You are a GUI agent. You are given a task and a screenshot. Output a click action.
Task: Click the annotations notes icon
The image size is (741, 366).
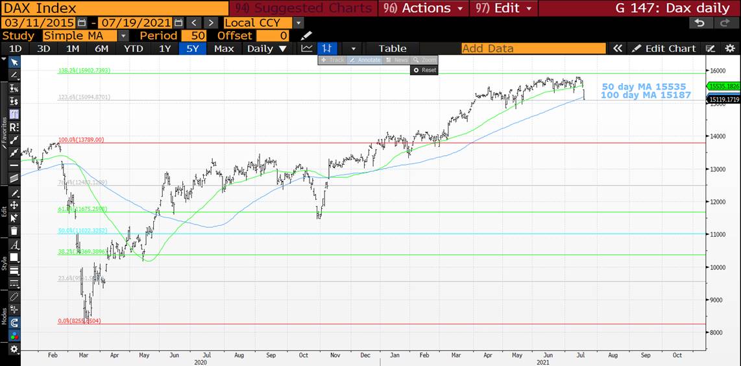pyautogui.click(x=710, y=48)
